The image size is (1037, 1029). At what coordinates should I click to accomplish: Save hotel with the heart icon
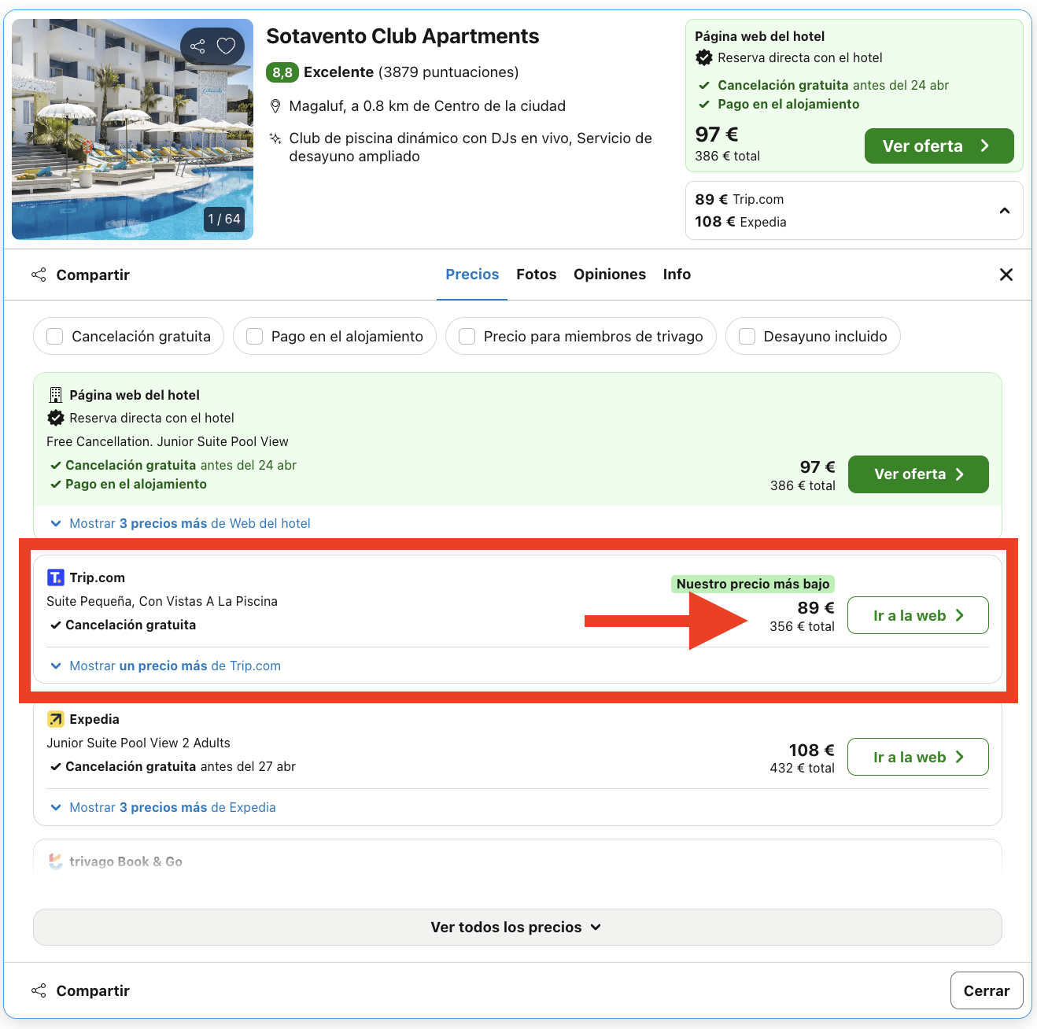pyautogui.click(x=226, y=46)
